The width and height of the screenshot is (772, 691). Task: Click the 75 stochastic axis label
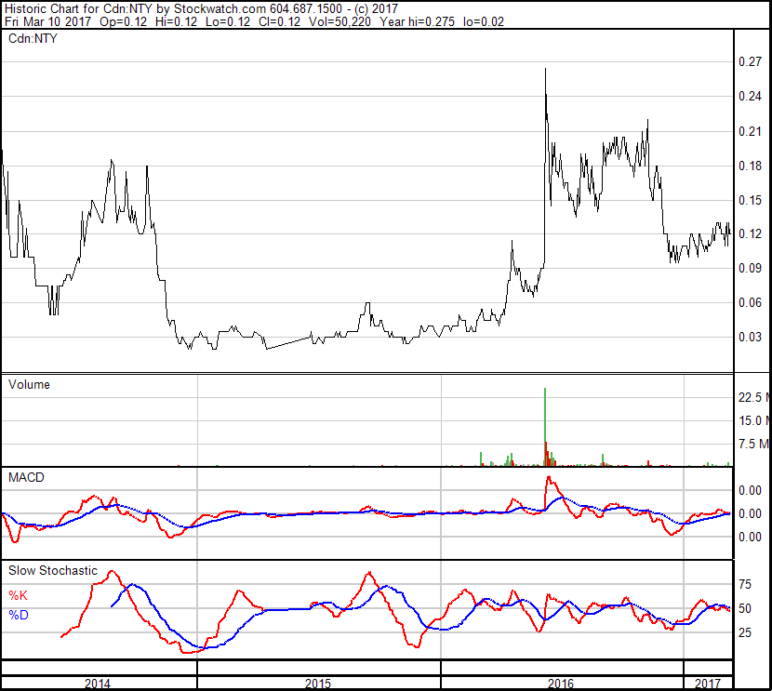click(745, 584)
